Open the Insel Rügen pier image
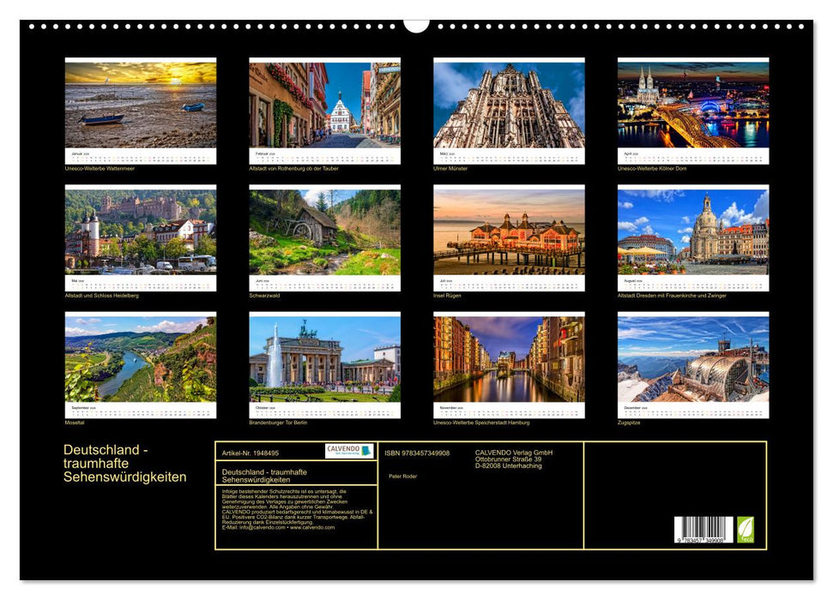 point(509,231)
